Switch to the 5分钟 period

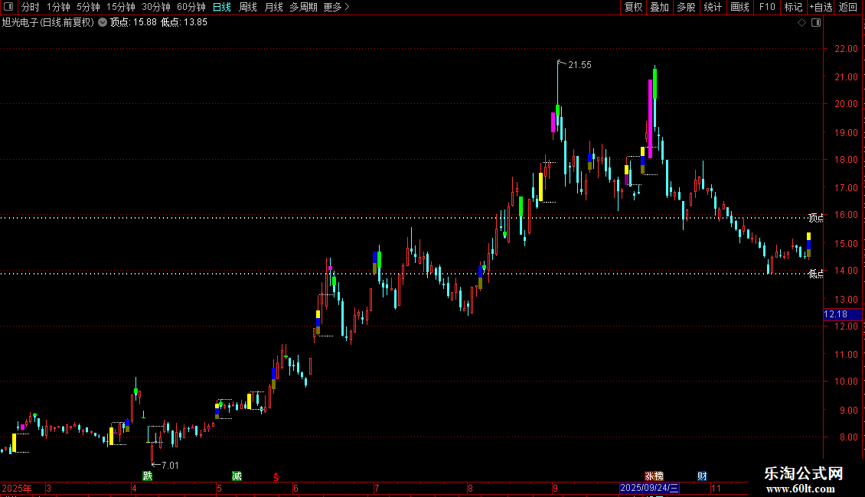(88, 7)
